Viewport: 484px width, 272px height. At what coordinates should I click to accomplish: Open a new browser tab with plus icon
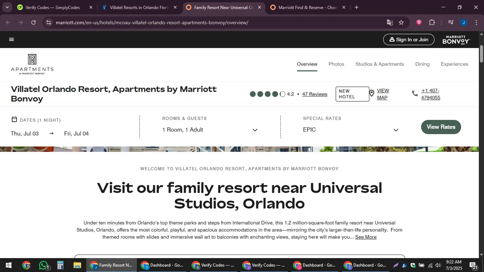(357, 7)
